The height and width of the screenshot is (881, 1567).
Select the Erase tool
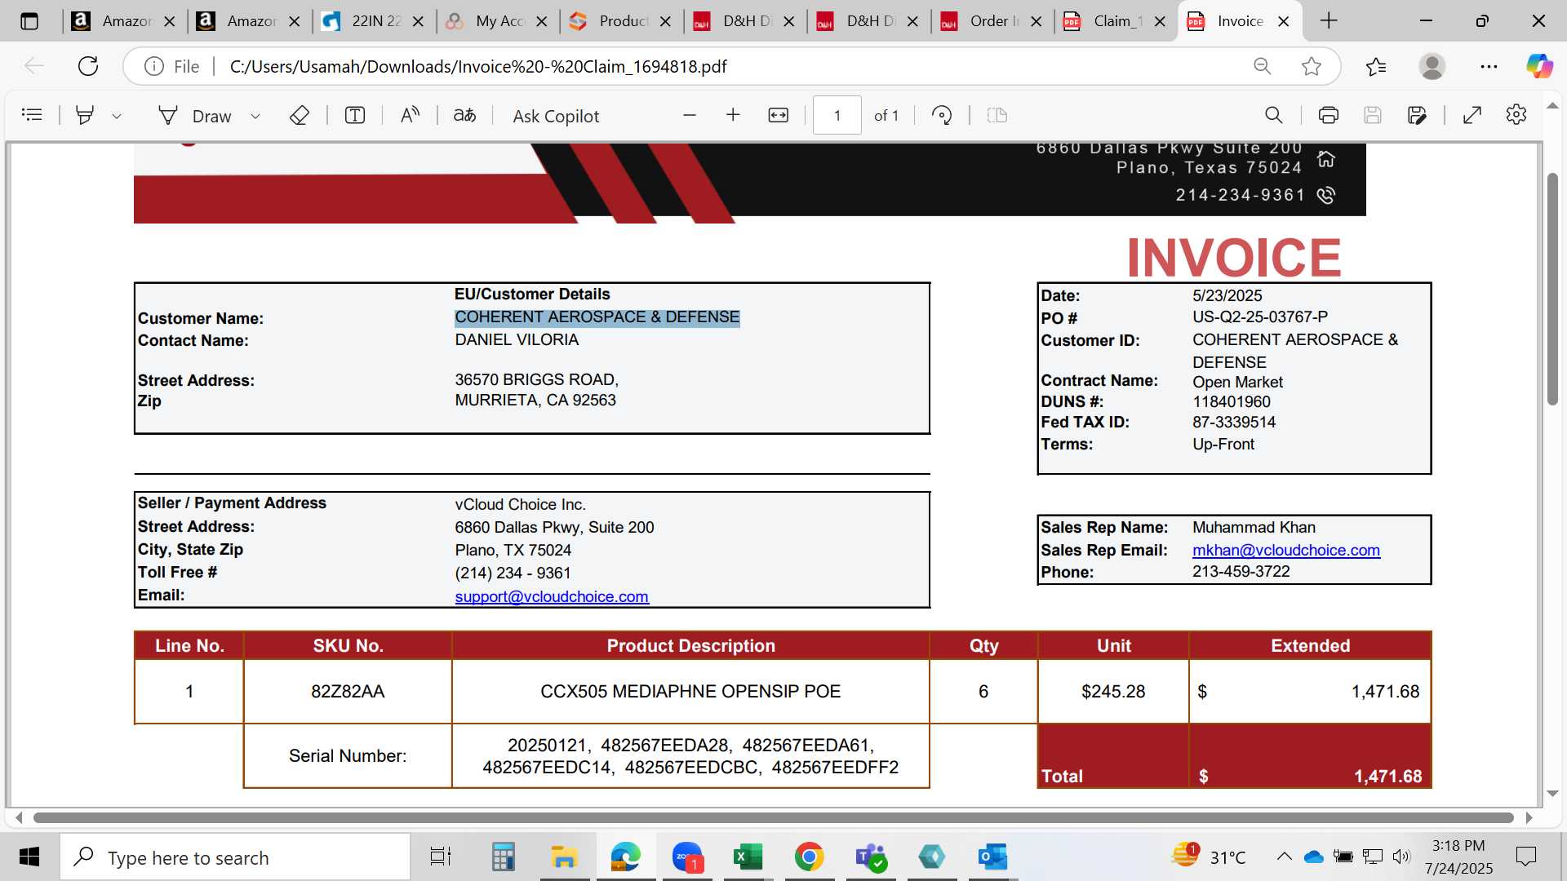[300, 115]
